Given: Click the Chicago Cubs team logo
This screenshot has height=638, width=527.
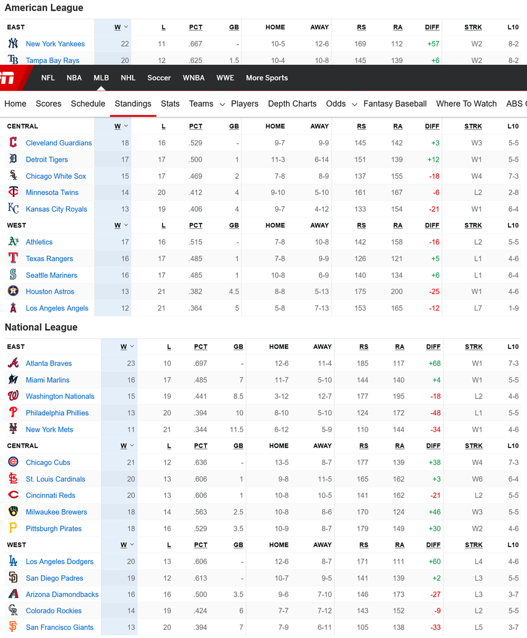Looking at the screenshot, I should (13, 462).
